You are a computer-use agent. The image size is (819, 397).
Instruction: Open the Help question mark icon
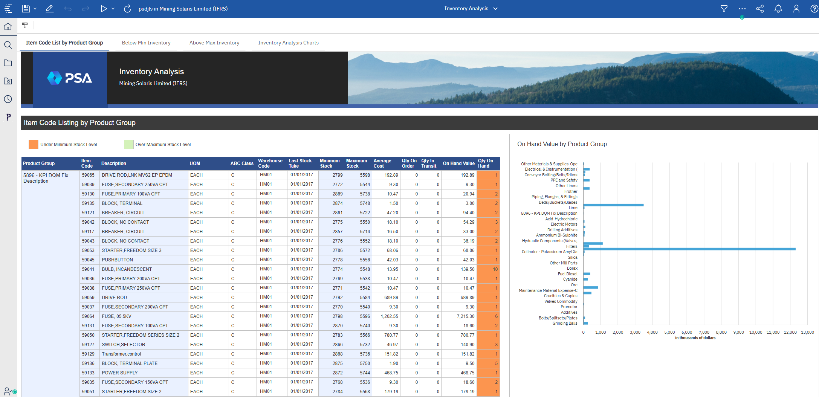(814, 9)
